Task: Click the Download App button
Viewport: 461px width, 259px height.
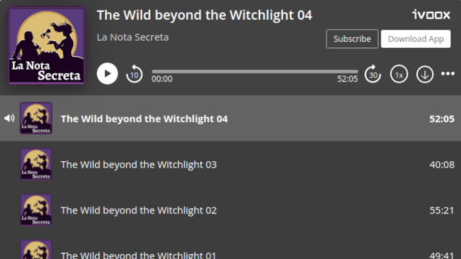Action: click(x=416, y=39)
